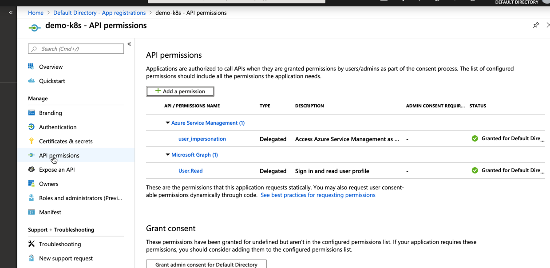Click the Troubleshooting tools icon
Viewport: 550px width, 268px height.
tap(31, 244)
